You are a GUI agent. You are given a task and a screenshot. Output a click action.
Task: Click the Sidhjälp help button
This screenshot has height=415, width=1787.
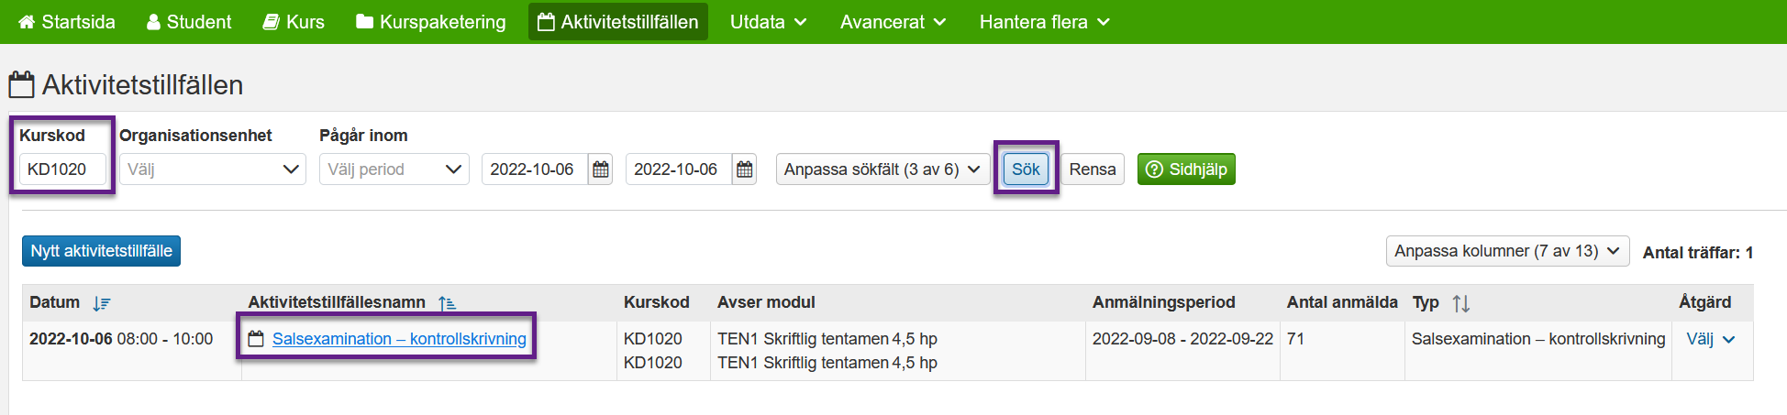[x=1186, y=169]
